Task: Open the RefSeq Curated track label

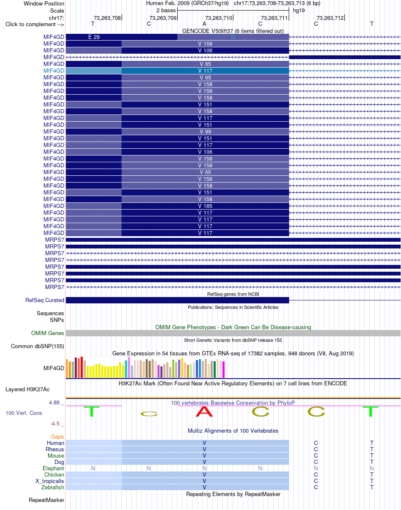Action: tap(45, 300)
